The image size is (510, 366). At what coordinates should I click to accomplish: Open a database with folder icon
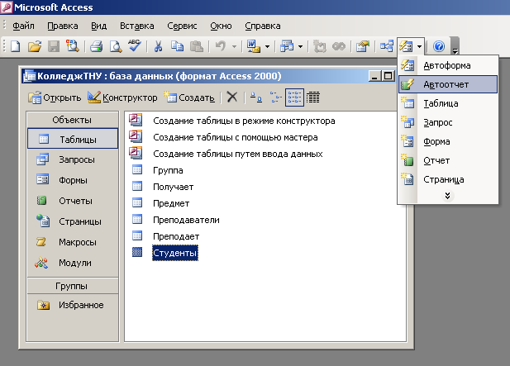coord(35,46)
